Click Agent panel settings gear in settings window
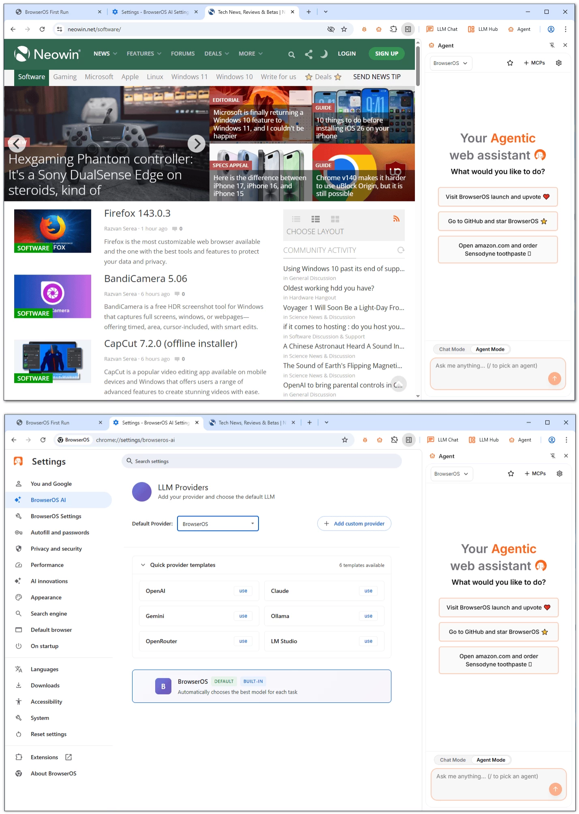579x814 pixels. [560, 474]
